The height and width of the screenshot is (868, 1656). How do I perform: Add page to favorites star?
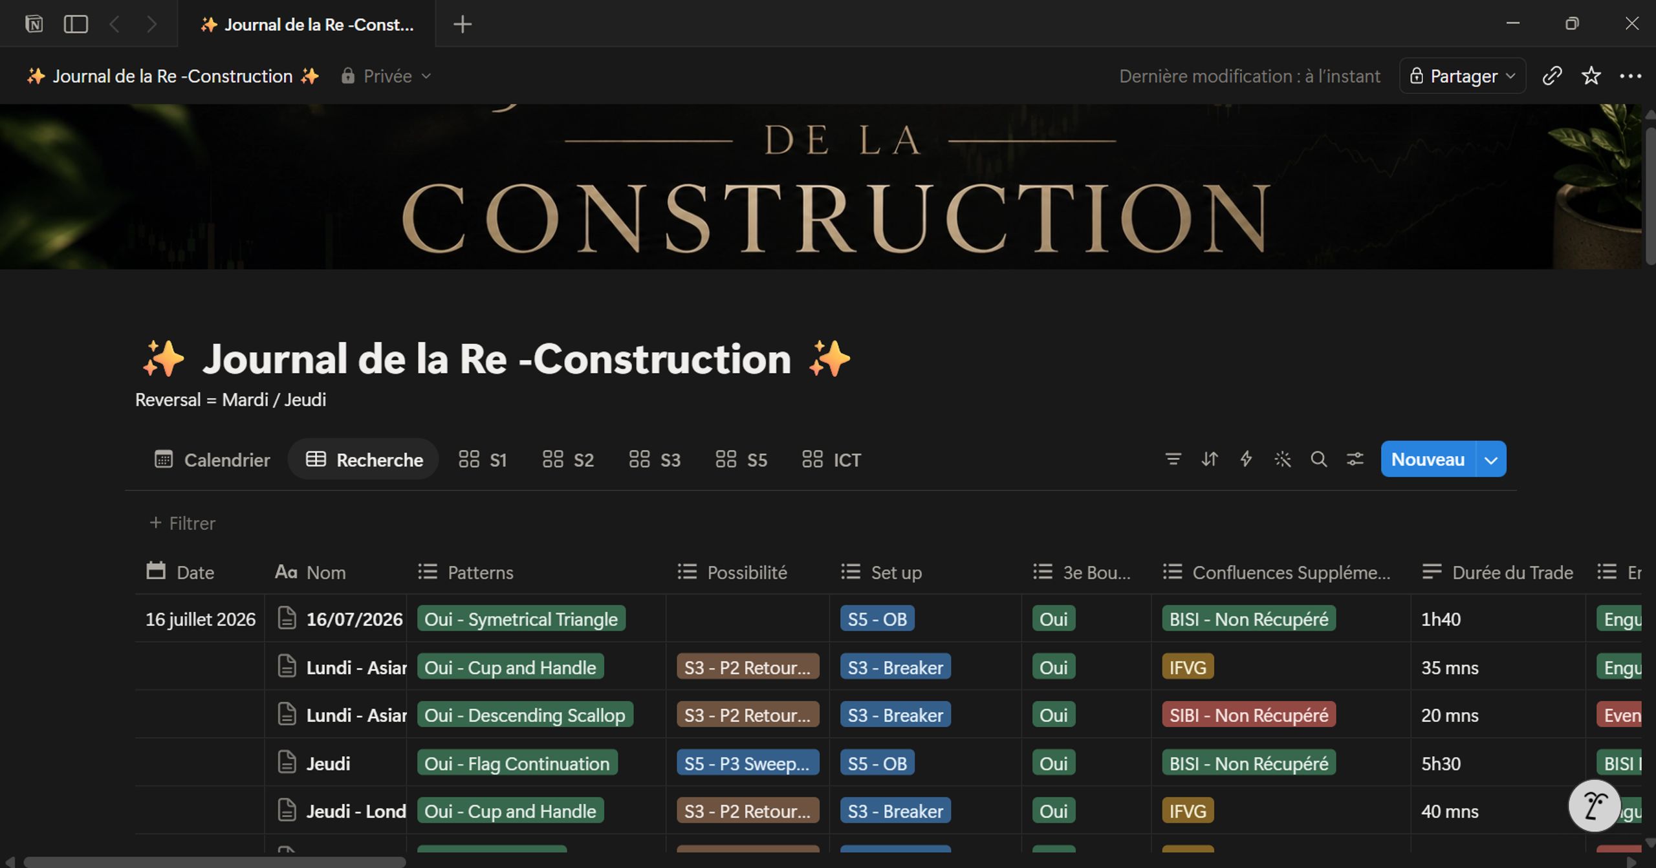(1591, 76)
